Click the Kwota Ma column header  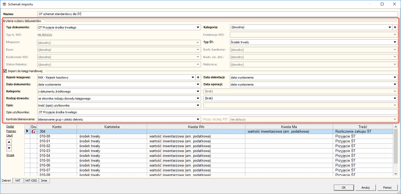[x=289, y=127]
